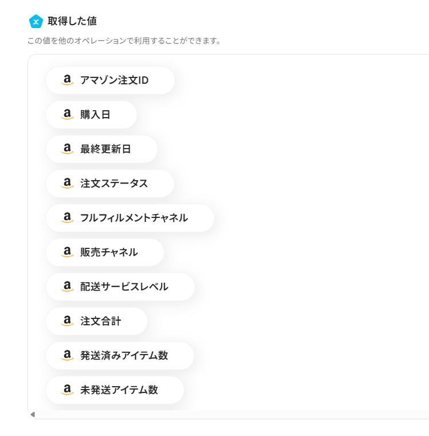Click the horizontal scrollbar track
This screenshot has height=436, width=429.
(229, 414)
